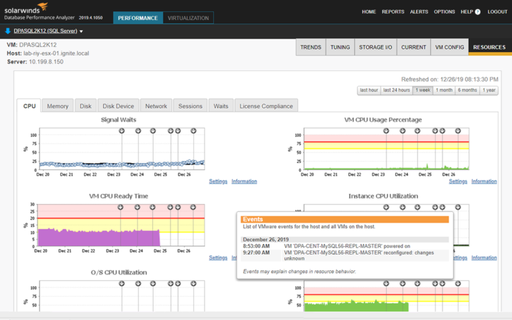This screenshot has width=512, height=320.
Task: Click first event marker on Signal Waits chart
Action: [122, 131]
